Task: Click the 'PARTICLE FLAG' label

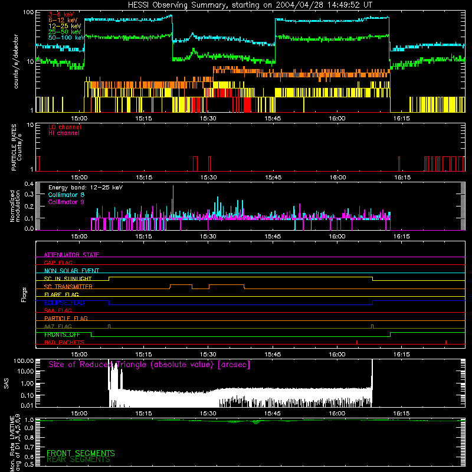Action: coord(66,318)
